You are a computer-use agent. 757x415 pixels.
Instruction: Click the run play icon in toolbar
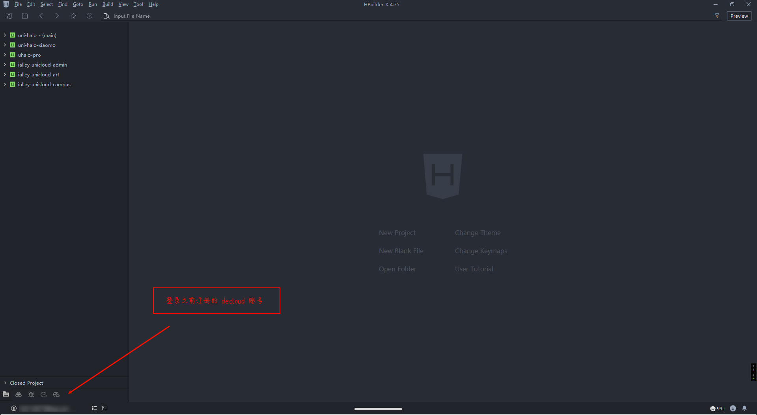89,16
